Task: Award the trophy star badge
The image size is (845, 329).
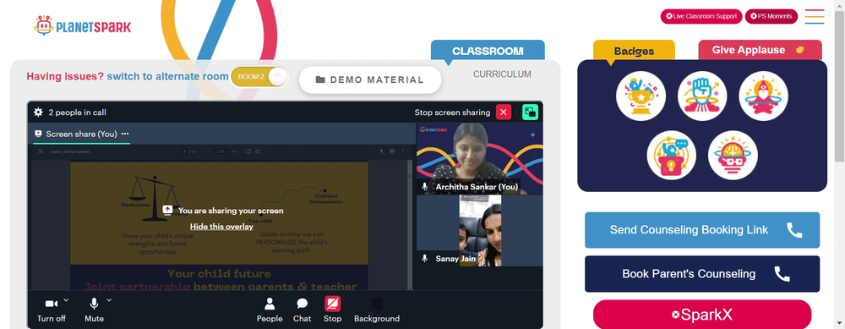Action: [x=641, y=96]
